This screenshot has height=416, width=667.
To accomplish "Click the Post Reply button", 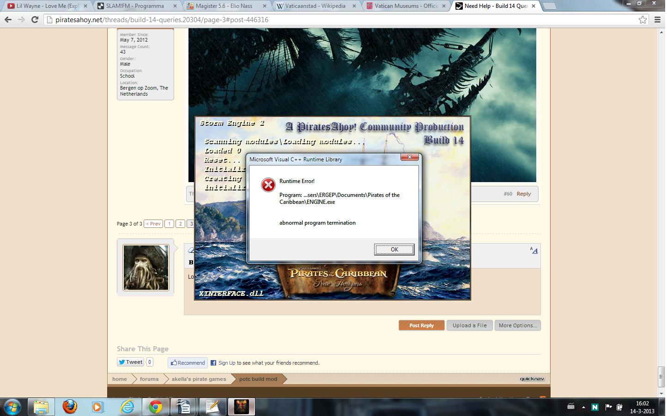I will [422, 325].
